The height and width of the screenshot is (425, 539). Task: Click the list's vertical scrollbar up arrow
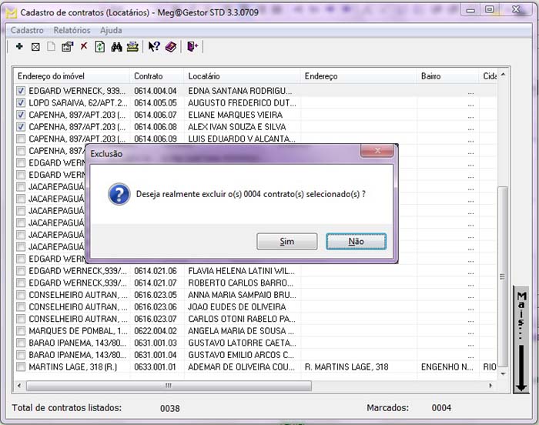(504, 75)
